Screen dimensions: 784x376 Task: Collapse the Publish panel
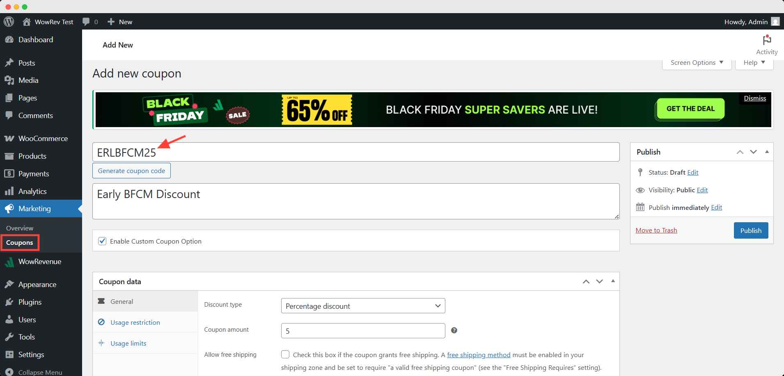pos(767,152)
